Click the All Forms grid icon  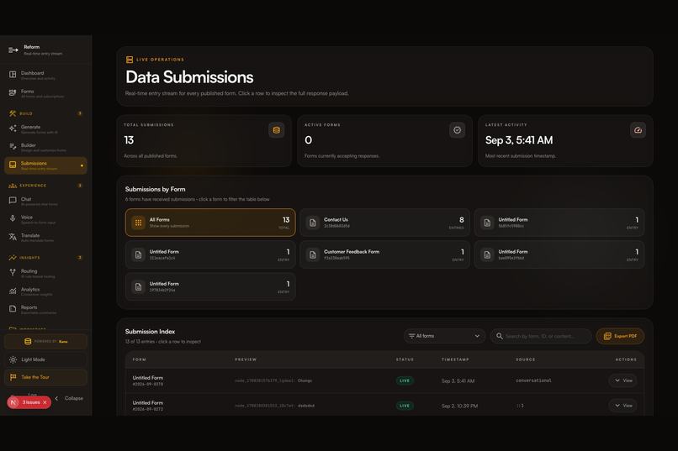(138, 223)
